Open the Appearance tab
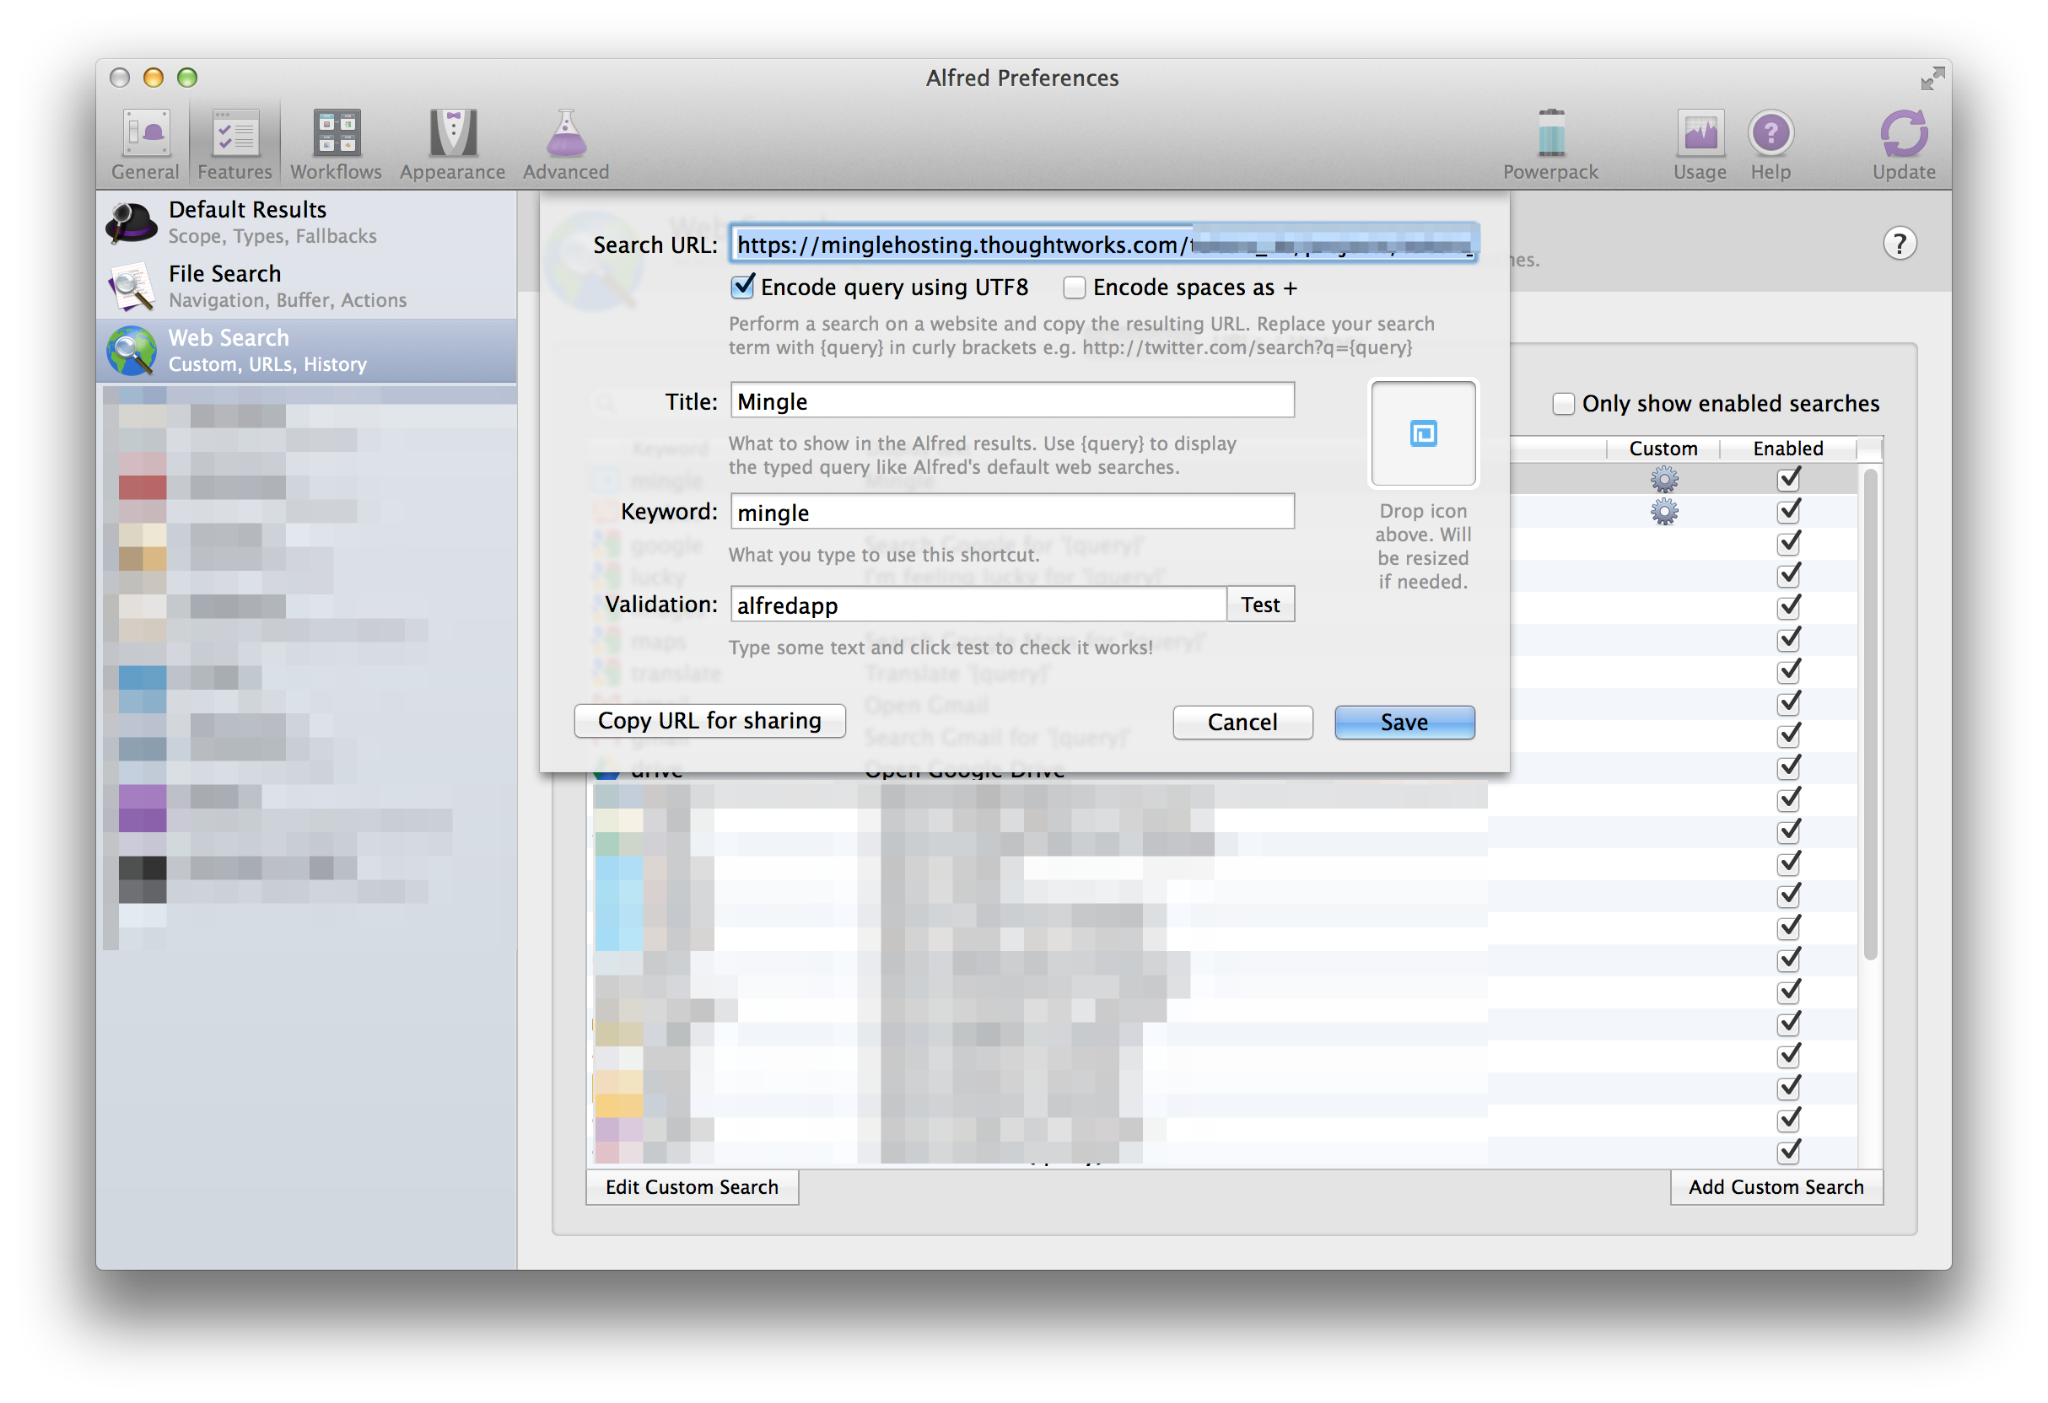2048x1403 pixels. click(x=452, y=143)
